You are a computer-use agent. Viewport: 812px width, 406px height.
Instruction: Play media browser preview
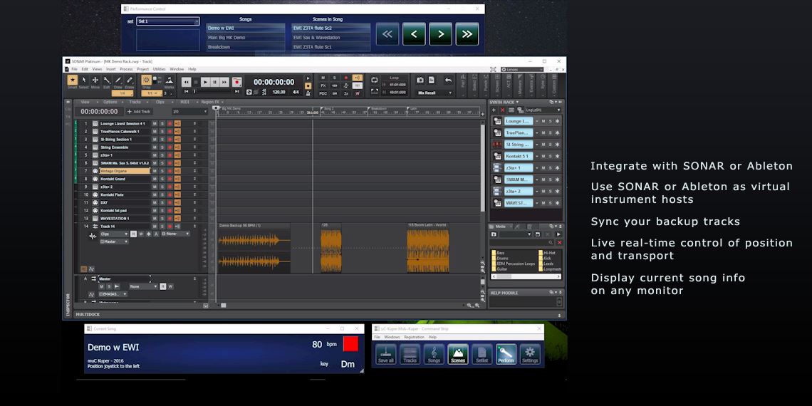558,234
